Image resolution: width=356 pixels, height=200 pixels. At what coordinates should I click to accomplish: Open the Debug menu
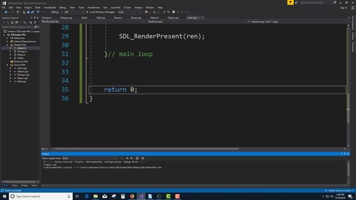pos(62,7)
